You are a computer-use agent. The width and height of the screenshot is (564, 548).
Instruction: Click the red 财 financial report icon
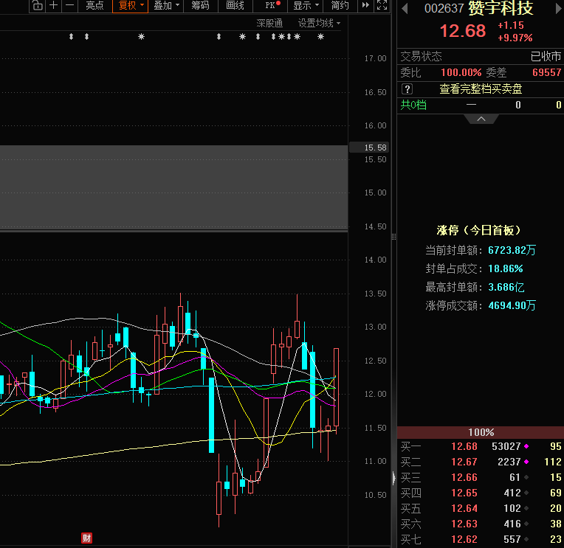pyautogui.click(x=86, y=538)
